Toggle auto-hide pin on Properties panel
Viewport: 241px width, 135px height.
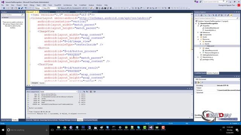pos(237,76)
